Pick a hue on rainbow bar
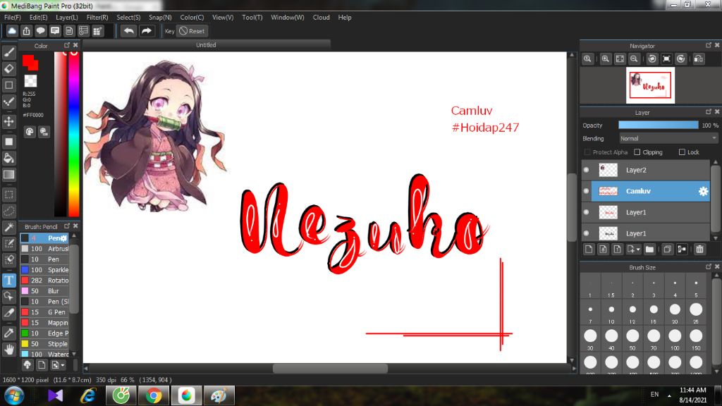 (73, 133)
